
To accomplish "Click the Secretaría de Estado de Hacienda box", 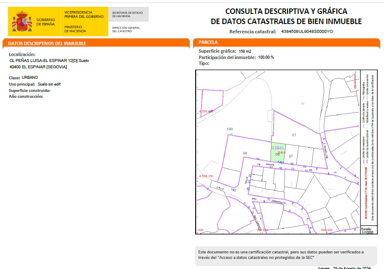I will coord(128,14).
